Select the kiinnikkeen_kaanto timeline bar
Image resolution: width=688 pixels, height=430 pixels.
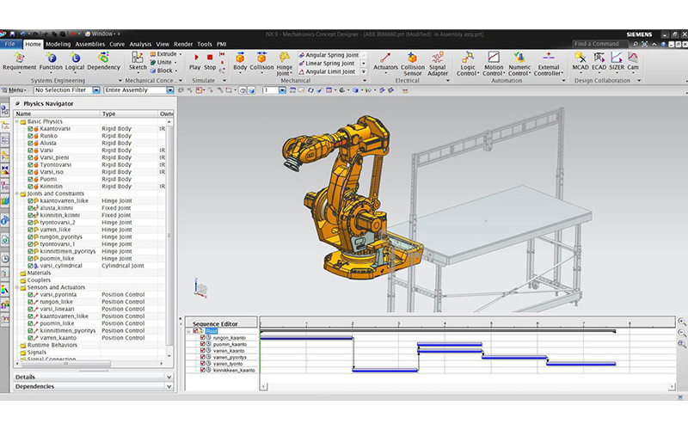point(385,371)
